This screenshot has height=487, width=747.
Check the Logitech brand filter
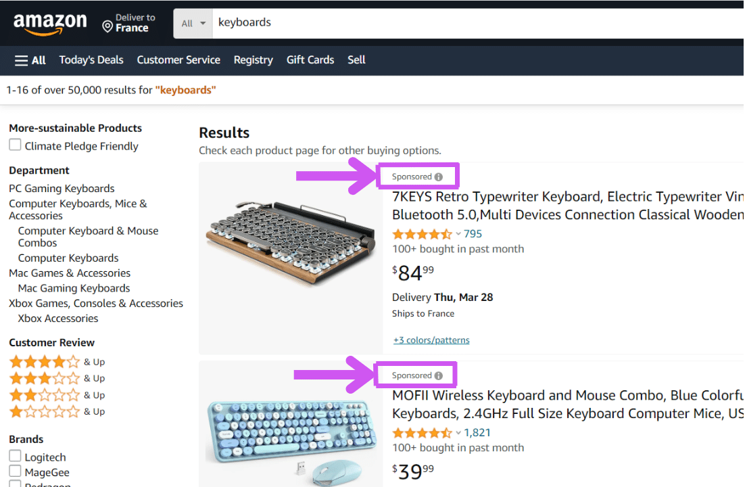(x=15, y=457)
